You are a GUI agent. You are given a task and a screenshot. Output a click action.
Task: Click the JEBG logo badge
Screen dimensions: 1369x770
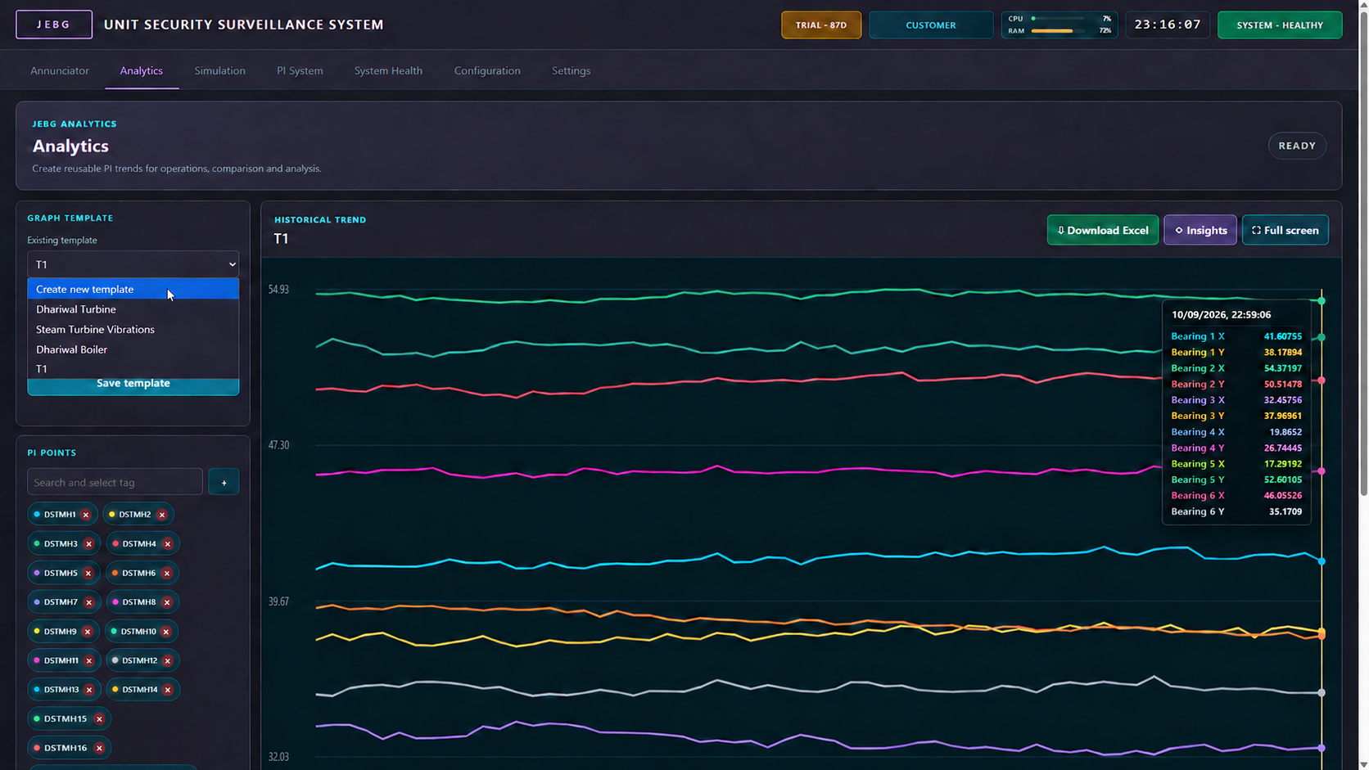tap(54, 25)
